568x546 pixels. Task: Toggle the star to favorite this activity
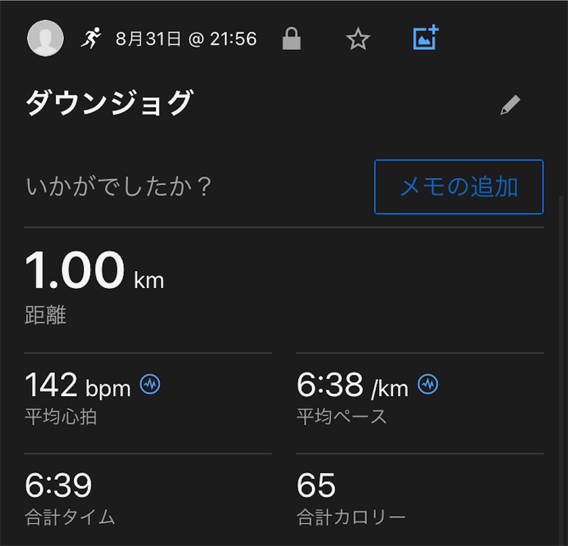[x=358, y=39]
